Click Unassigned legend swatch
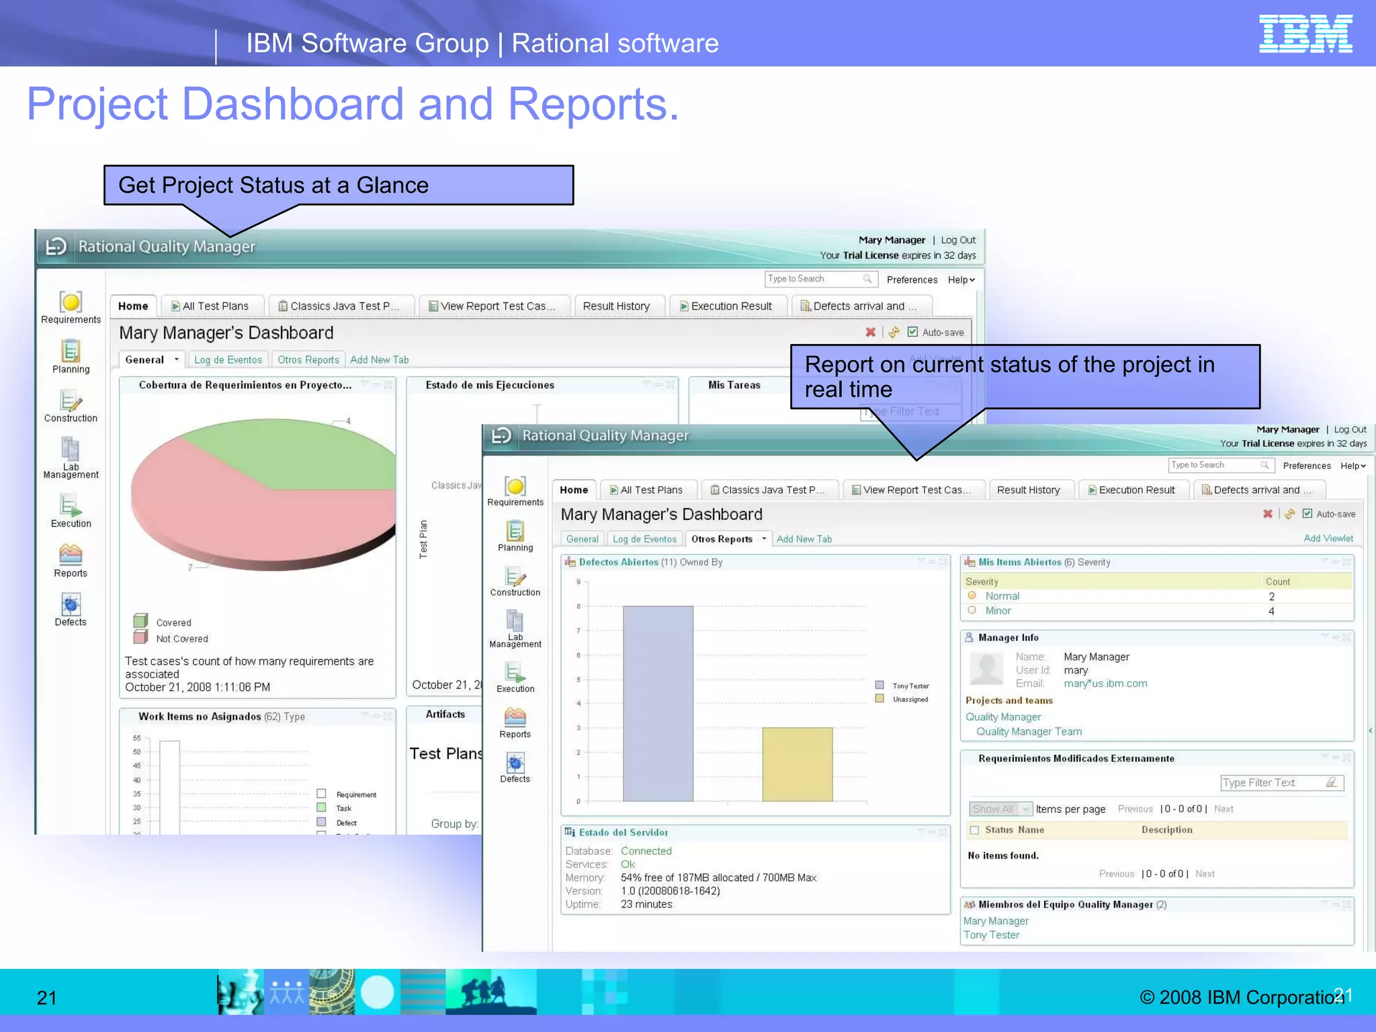Viewport: 1376px width, 1032px height. tap(879, 699)
